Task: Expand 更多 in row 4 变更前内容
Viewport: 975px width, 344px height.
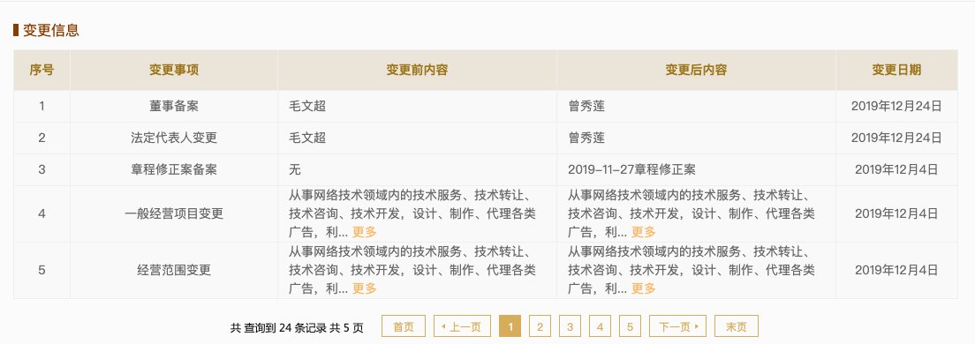Action: (x=365, y=232)
